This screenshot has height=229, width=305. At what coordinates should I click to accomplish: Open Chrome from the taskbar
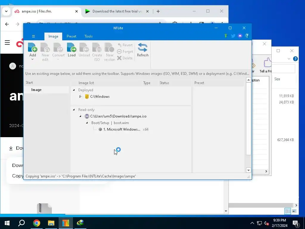tap(37, 223)
